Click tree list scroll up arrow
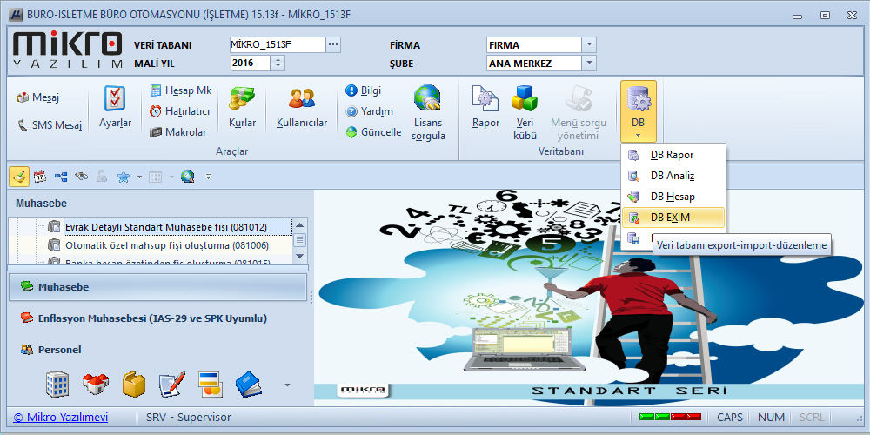Viewport: 870px width, 435px height. [299, 224]
